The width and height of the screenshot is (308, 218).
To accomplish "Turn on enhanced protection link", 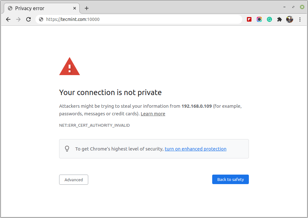I will 195,149.
